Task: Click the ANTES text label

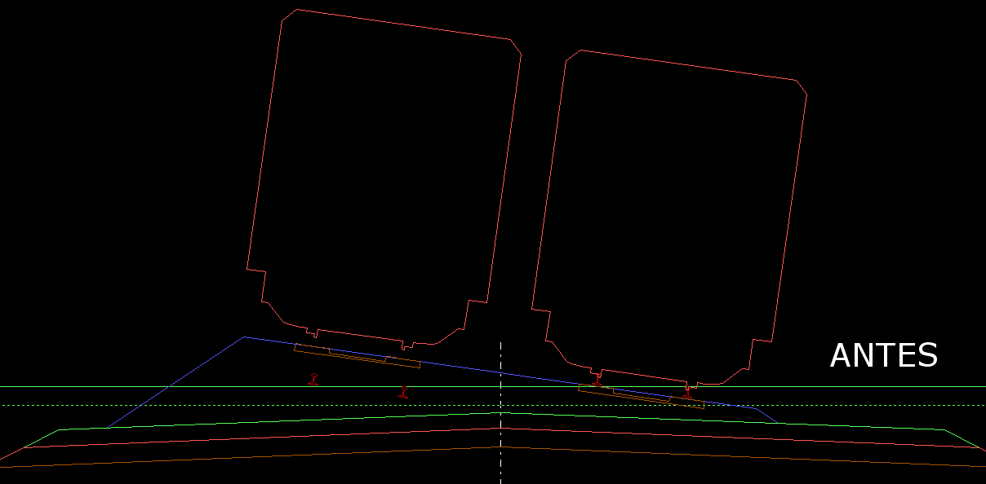Action: (x=884, y=356)
